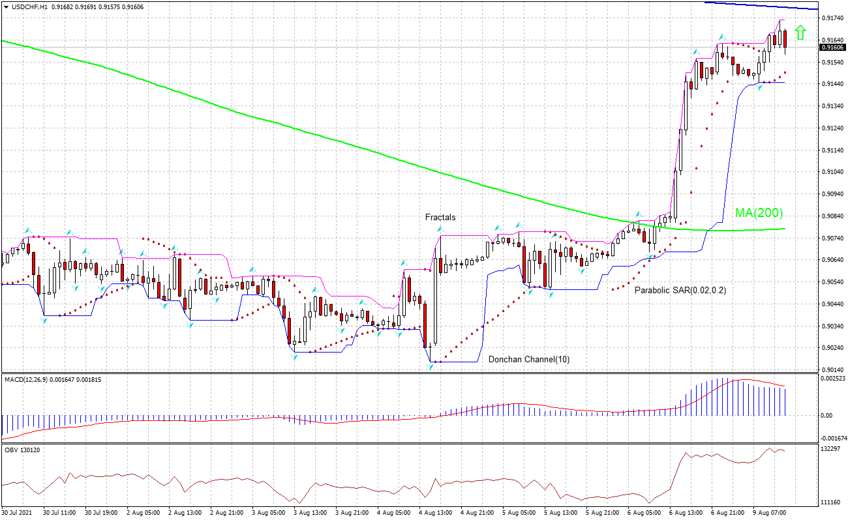Click price axis value 0.90440
Screen dimensions: 848x520
click(x=832, y=304)
